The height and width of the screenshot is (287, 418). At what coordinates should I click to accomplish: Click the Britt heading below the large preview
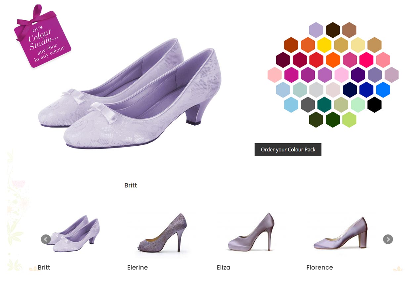(x=131, y=185)
